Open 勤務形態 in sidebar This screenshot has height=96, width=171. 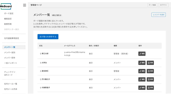click(8, 24)
